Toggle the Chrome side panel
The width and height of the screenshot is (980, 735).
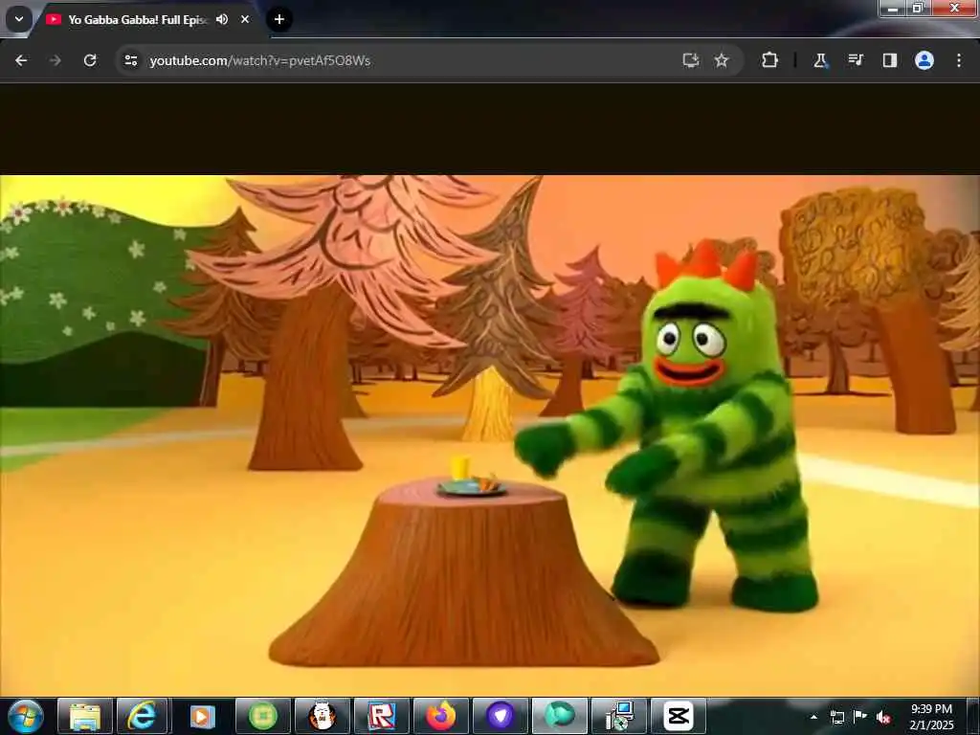[889, 60]
